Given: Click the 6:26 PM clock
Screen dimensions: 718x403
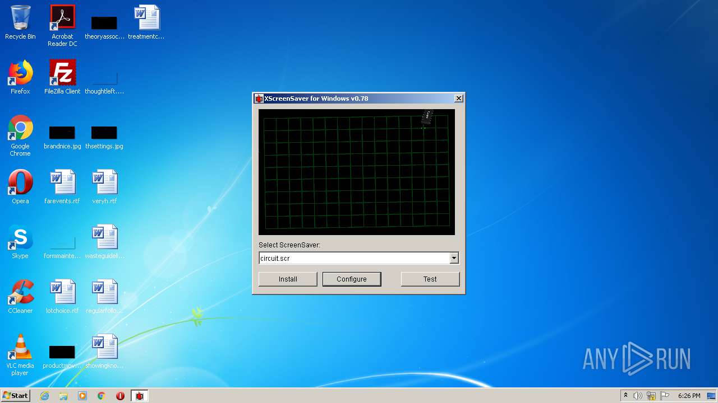Looking at the screenshot, I should (x=689, y=396).
